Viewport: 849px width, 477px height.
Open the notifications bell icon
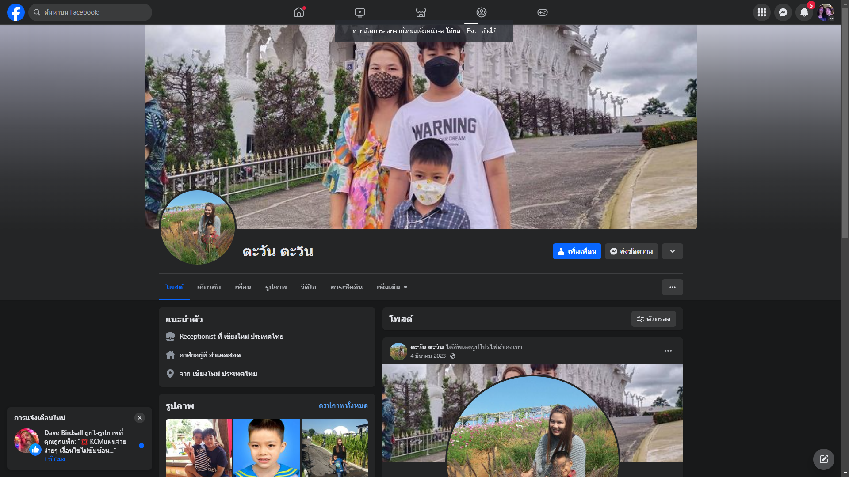pyautogui.click(x=804, y=12)
